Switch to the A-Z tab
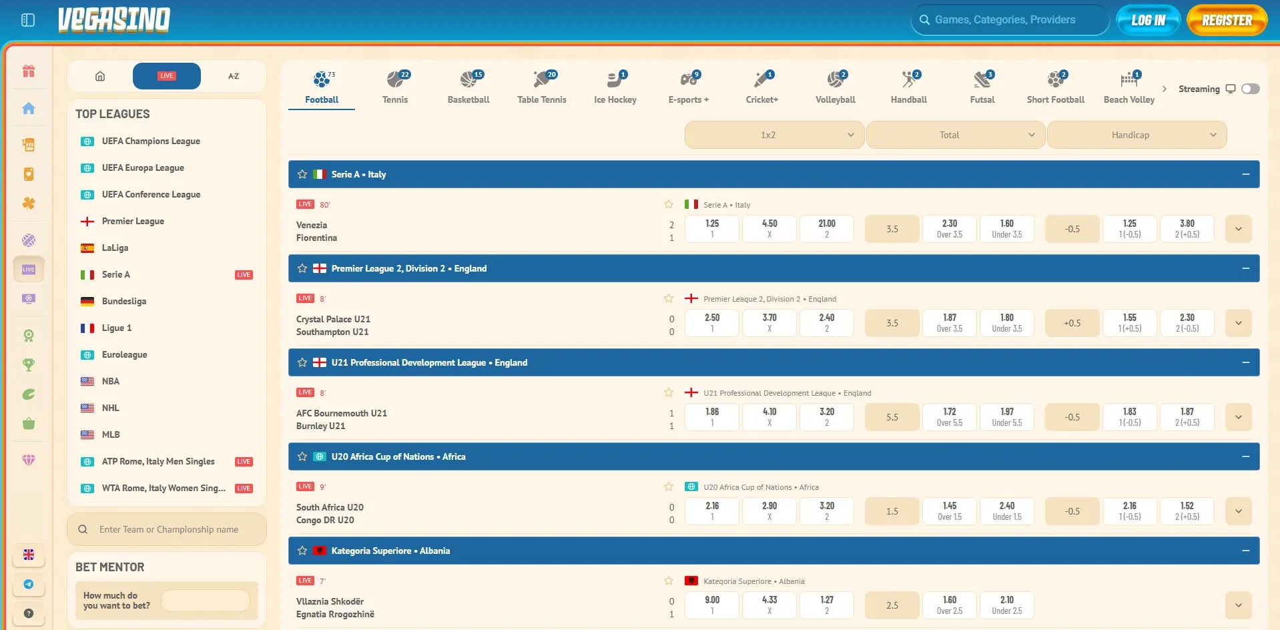Image resolution: width=1280 pixels, height=630 pixels. pos(234,76)
